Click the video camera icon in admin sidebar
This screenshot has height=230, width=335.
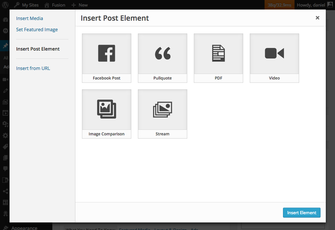click(x=5, y=79)
